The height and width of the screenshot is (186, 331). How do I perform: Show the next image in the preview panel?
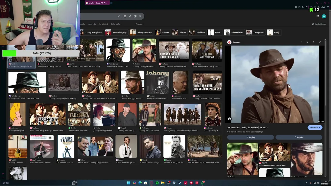click(307, 42)
